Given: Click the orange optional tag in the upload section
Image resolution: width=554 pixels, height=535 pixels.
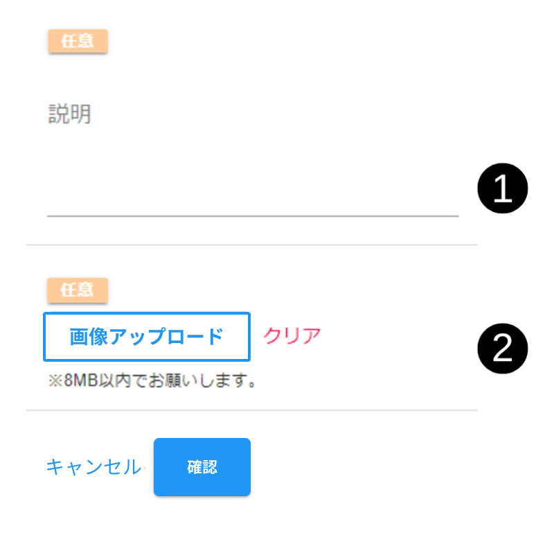Looking at the screenshot, I should pos(78,290).
